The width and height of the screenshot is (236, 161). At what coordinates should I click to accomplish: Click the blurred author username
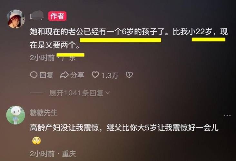pos(37,16)
